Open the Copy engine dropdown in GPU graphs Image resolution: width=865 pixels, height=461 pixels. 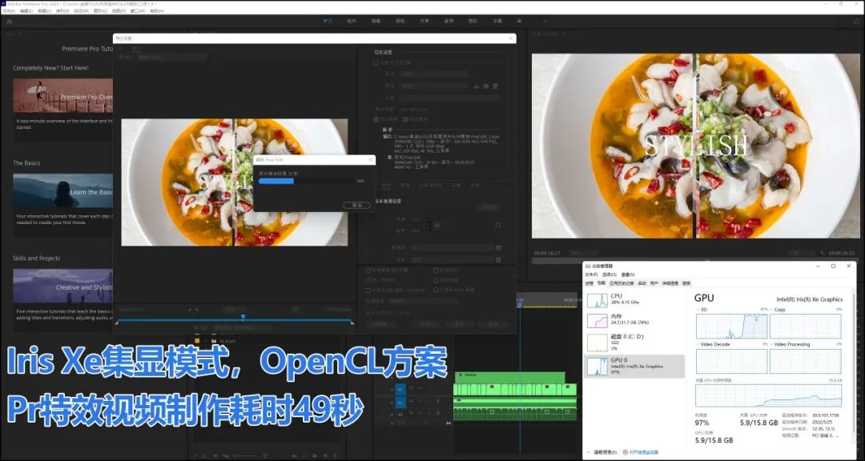pos(779,310)
